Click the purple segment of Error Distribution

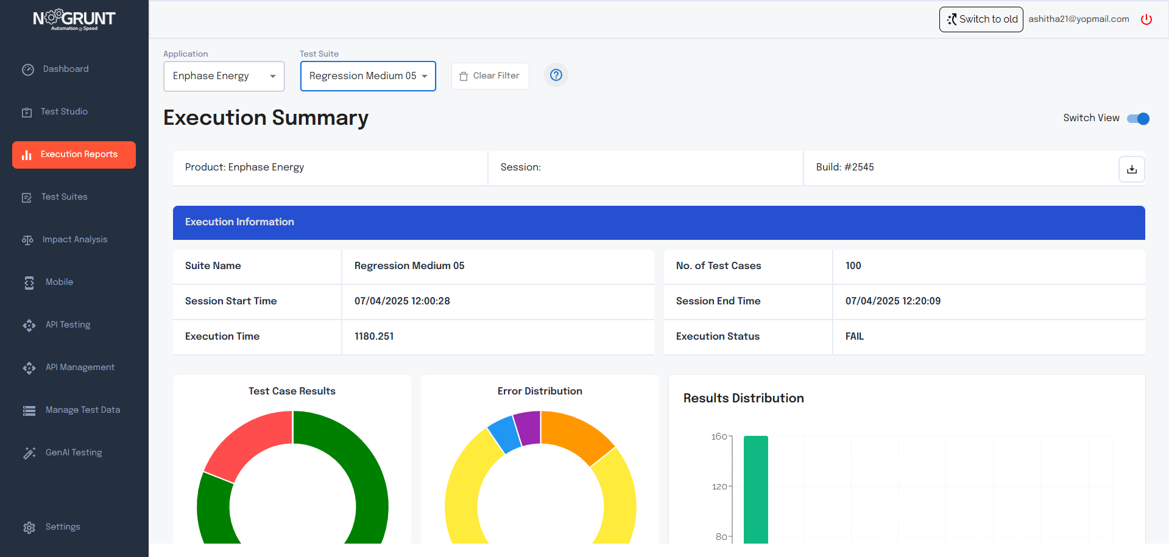tap(528, 428)
